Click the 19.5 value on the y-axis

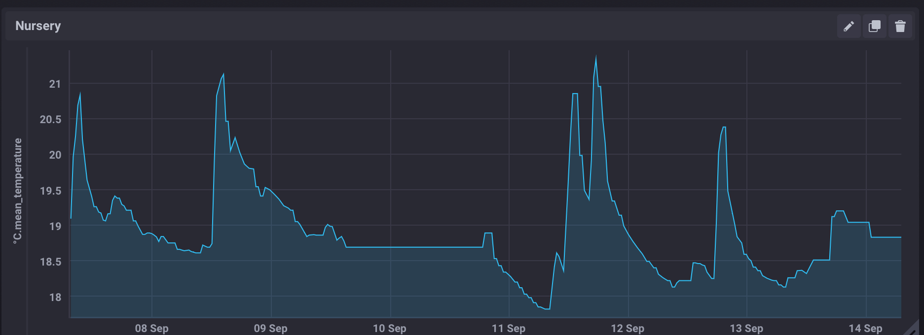point(51,191)
